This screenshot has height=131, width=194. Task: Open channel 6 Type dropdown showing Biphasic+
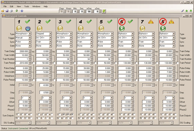126,34
